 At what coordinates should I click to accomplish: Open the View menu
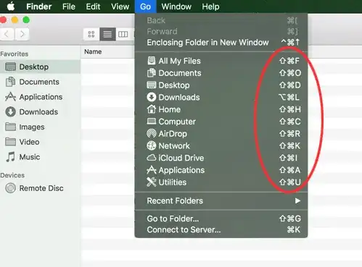point(120,7)
